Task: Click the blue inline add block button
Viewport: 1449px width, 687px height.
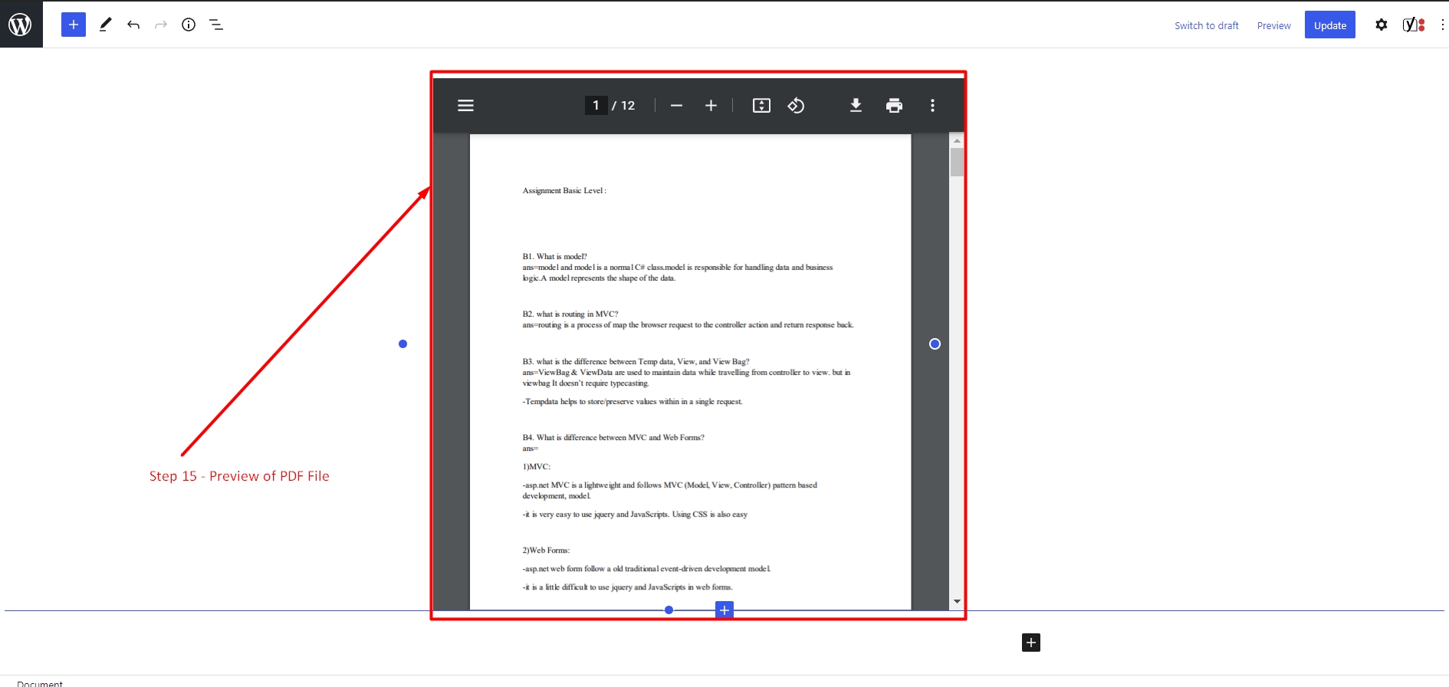Action: pyautogui.click(x=724, y=610)
